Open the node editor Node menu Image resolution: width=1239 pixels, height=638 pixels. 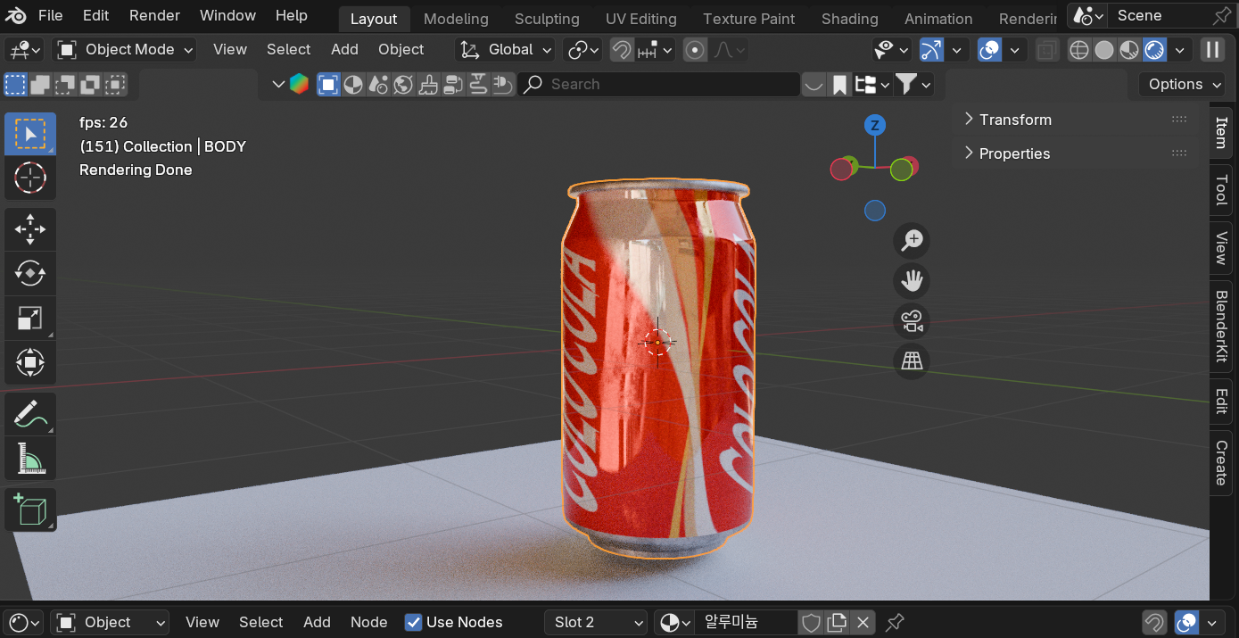coord(368,622)
